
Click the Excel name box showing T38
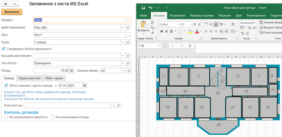pyautogui.click(x=150, y=46)
